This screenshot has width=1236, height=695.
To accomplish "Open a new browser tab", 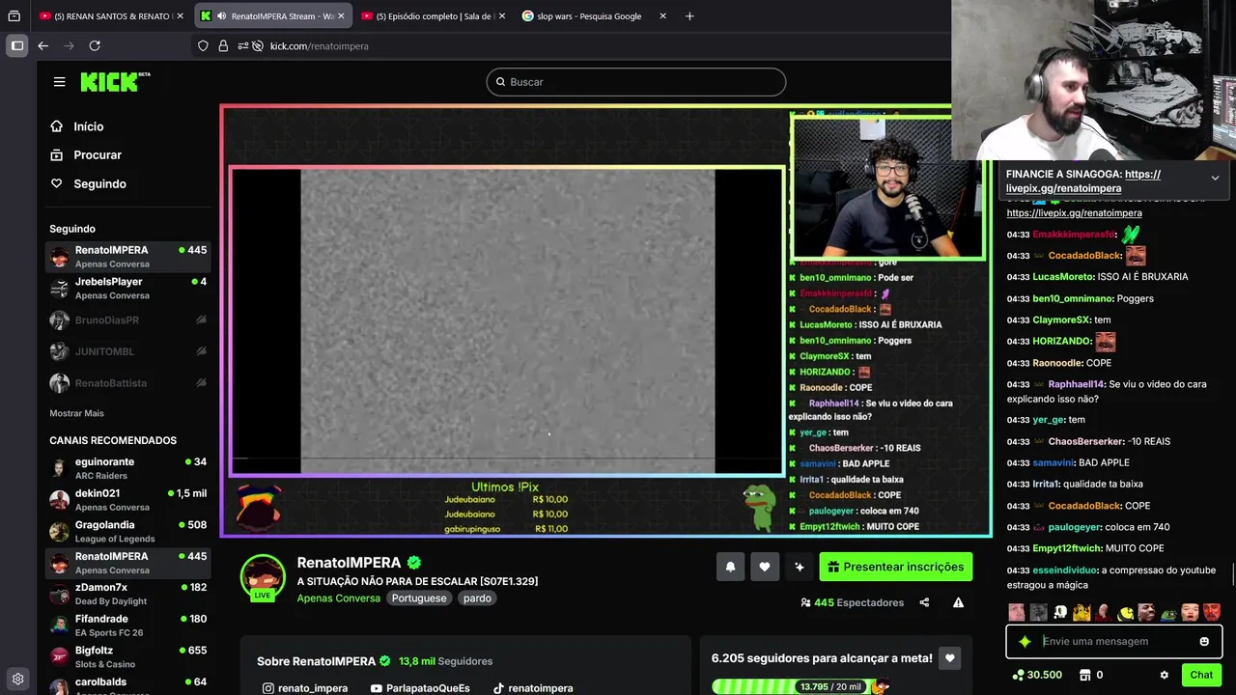I will 689,15.
